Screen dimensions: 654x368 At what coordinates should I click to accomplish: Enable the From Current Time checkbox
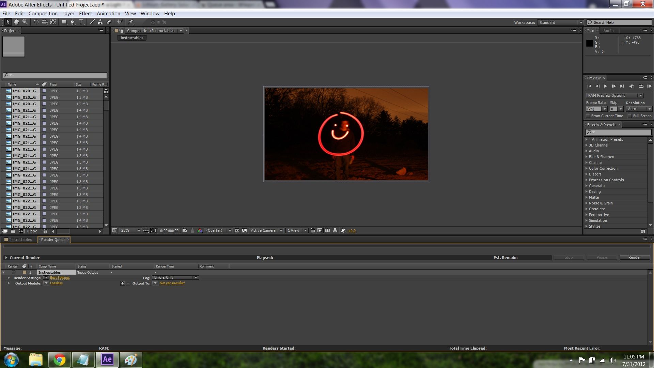click(588, 116)
